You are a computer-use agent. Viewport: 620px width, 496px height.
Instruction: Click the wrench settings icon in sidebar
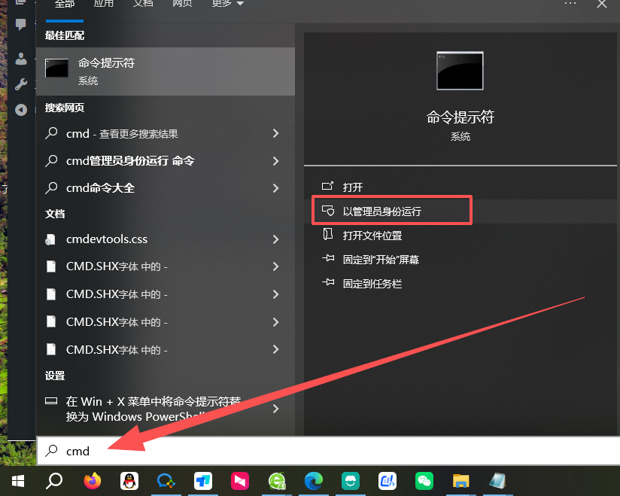click(20, 84)
